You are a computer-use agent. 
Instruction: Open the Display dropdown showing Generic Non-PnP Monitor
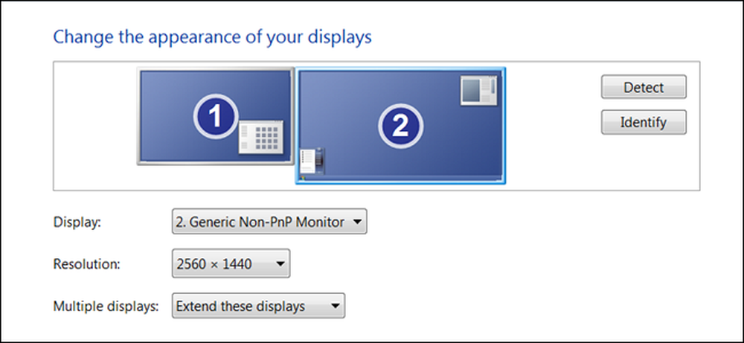(x=269, y=222)
